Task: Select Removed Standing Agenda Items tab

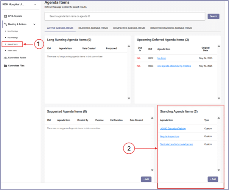Action: 171,28
